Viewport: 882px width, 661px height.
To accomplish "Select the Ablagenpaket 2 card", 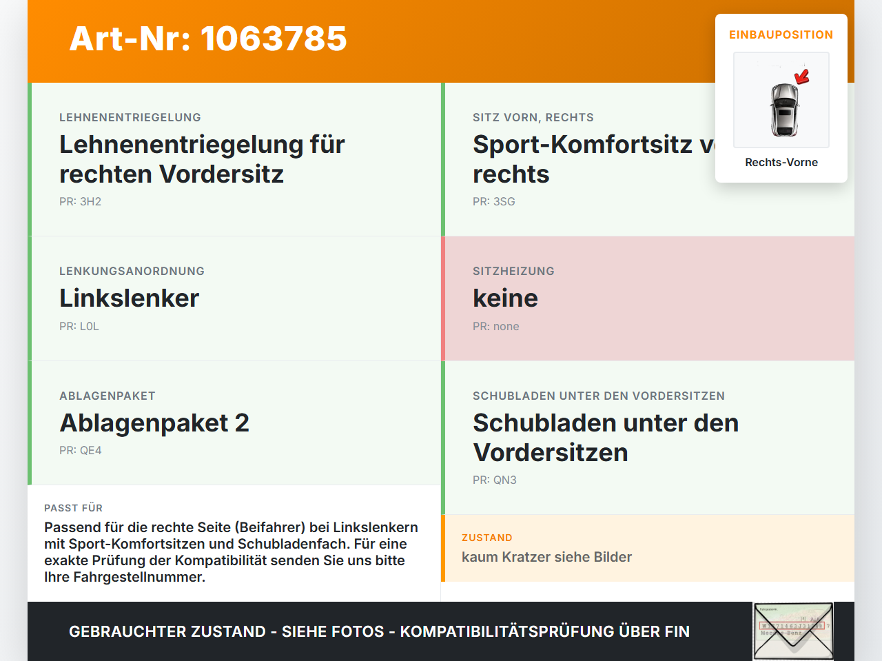I will click(234, 423).
